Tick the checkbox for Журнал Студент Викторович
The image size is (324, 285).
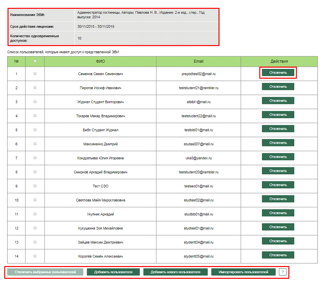click(x=35, y=102)
